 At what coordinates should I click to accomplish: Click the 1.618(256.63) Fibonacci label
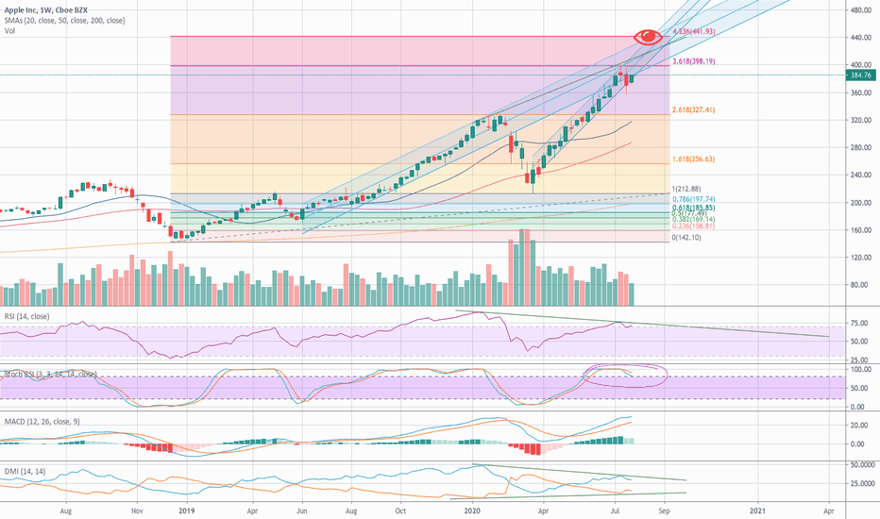(694, 159)
